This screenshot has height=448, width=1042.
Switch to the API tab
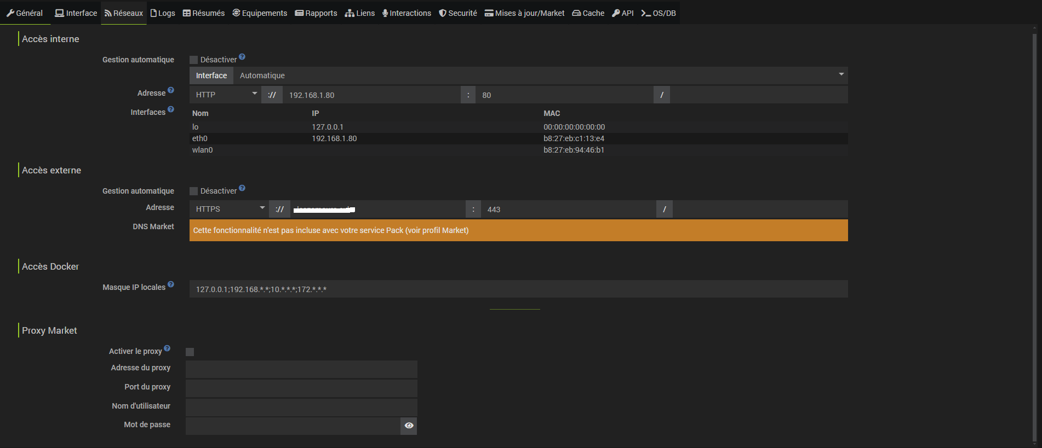point(623,13)
